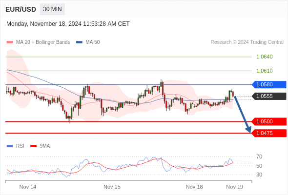This screenshot has width=288, height=195.
Task: Click the blue 1.0580 pivot price tag
Action: point(269,84)
